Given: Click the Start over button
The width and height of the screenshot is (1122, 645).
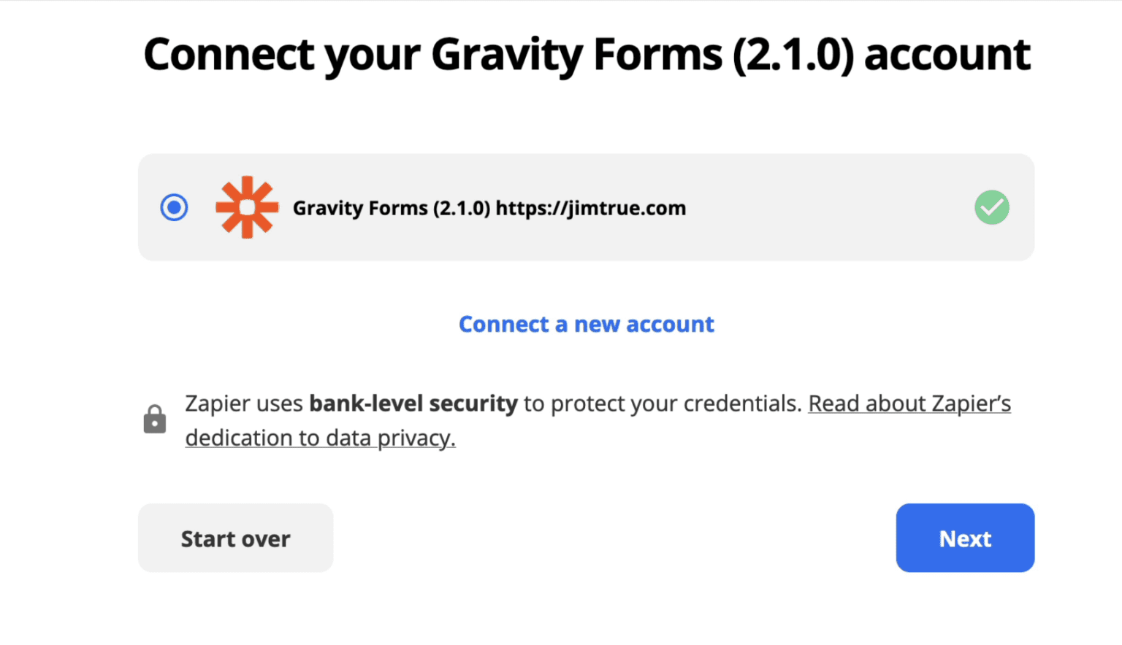Looking at the screenshot, I should pos(235,538).
